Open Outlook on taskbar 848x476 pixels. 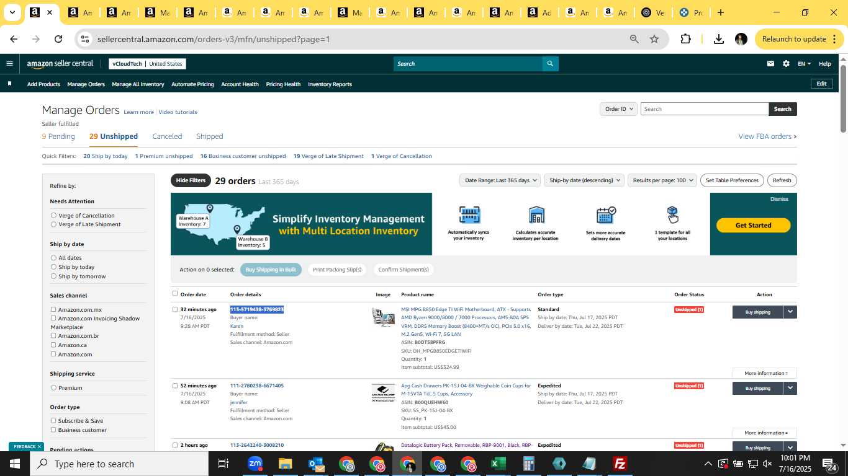point(315,464)
